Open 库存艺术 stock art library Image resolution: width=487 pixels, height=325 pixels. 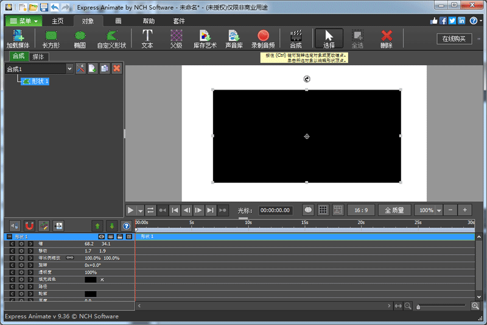click(x=205, y=38)
